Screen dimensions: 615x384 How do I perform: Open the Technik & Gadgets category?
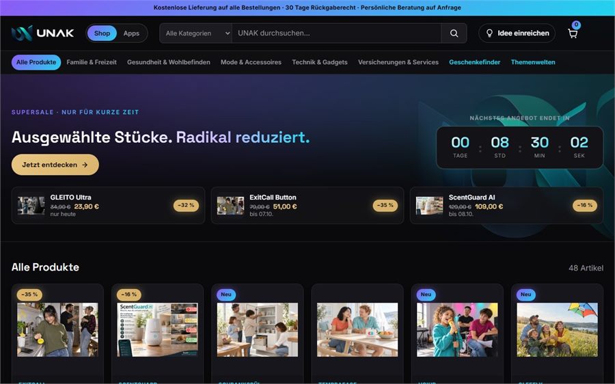pos(320,62)
